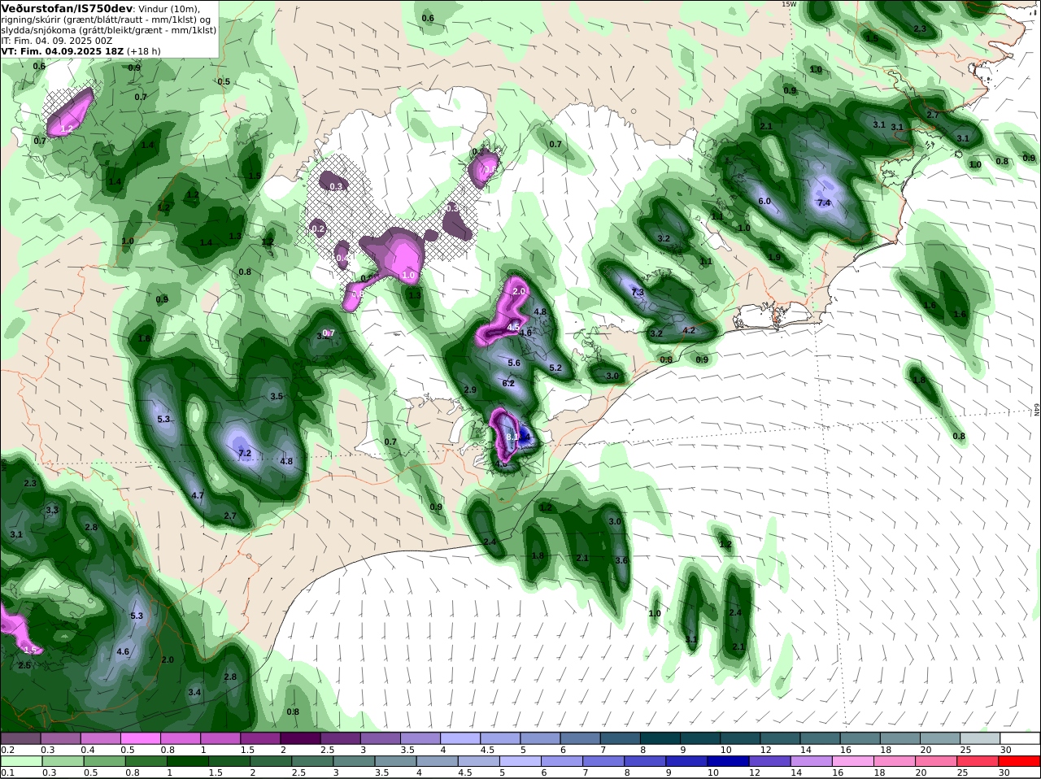
Task: Click the pale green 0.1 rain legend swatch
Action: tap(22, 761)
